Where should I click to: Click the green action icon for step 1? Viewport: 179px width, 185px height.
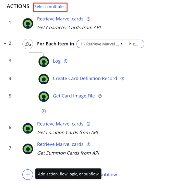point(28,23)
